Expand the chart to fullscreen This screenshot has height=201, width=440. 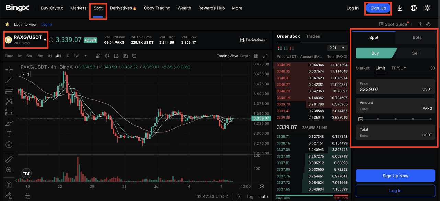pyautogui.click(x=265, y=56)
